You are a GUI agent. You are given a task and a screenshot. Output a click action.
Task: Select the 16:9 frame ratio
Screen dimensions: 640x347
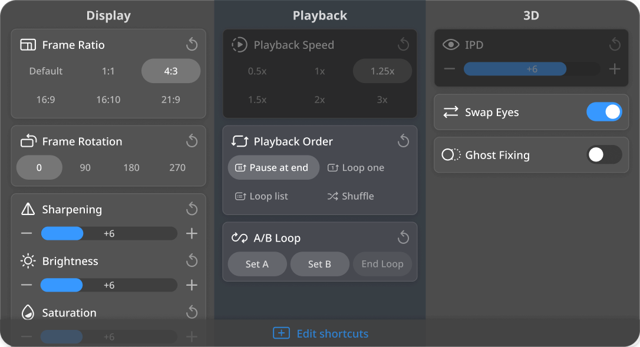click(x=46, y=100)
